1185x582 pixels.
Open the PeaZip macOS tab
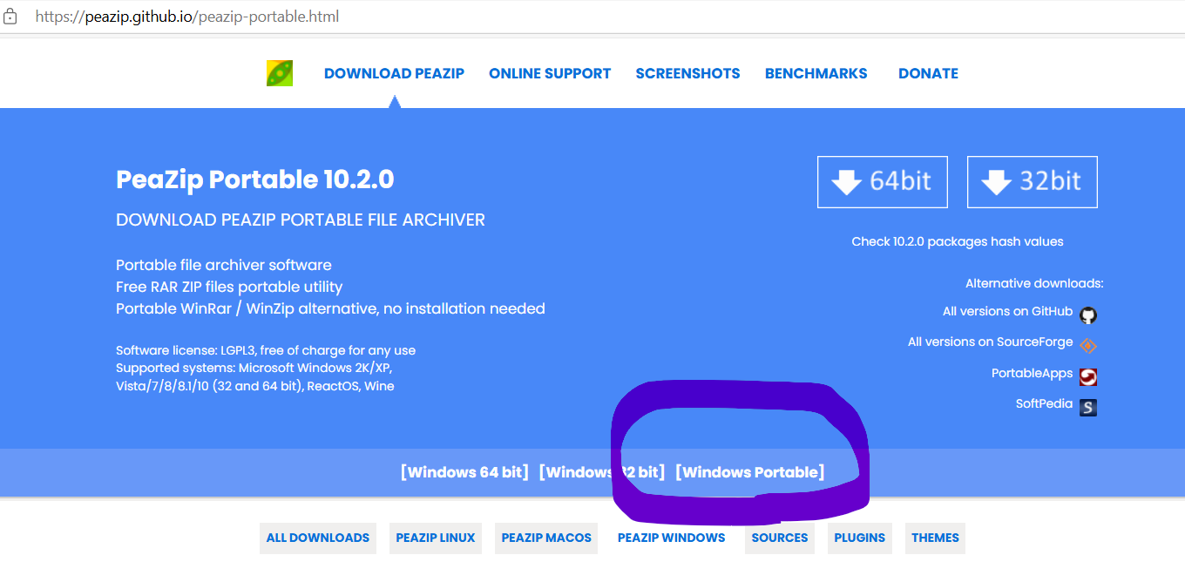pyautogui.click(x=546, y=538)
